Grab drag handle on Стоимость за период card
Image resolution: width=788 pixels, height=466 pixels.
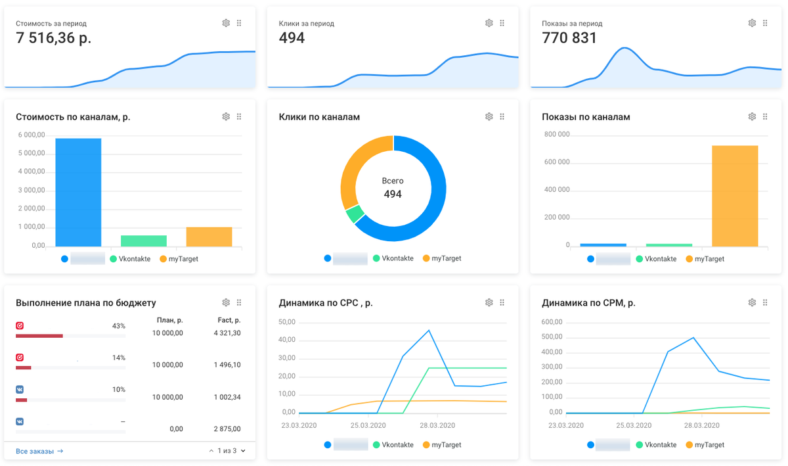click(239, 23)
